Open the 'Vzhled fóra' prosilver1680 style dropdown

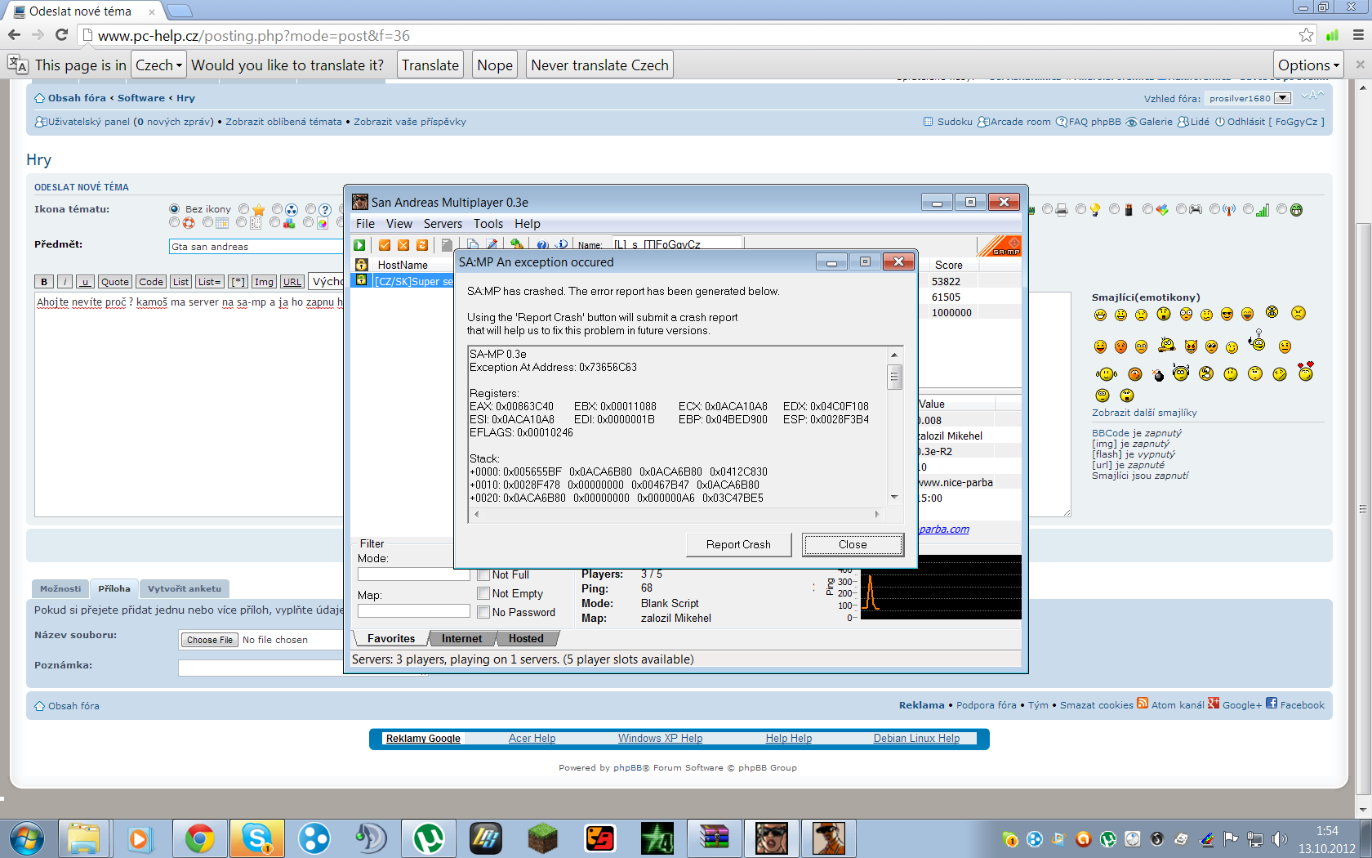(x=1248, y=98)
